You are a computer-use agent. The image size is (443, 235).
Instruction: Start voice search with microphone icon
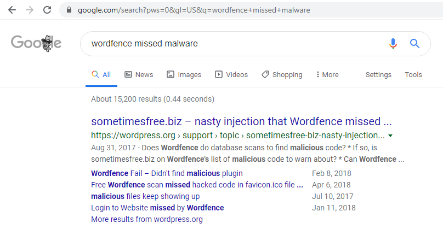point(393,44)
